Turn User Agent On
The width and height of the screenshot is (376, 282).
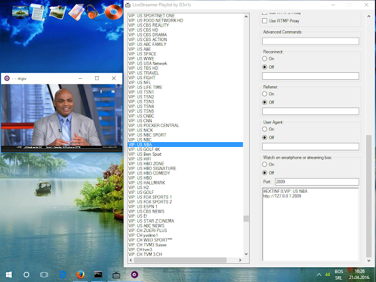264,129
